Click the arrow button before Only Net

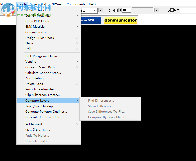pos(157,10)
